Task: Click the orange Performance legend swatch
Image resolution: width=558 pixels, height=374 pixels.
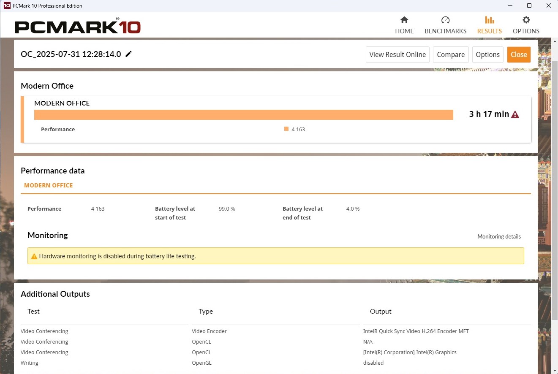Action: click(286, 129)
